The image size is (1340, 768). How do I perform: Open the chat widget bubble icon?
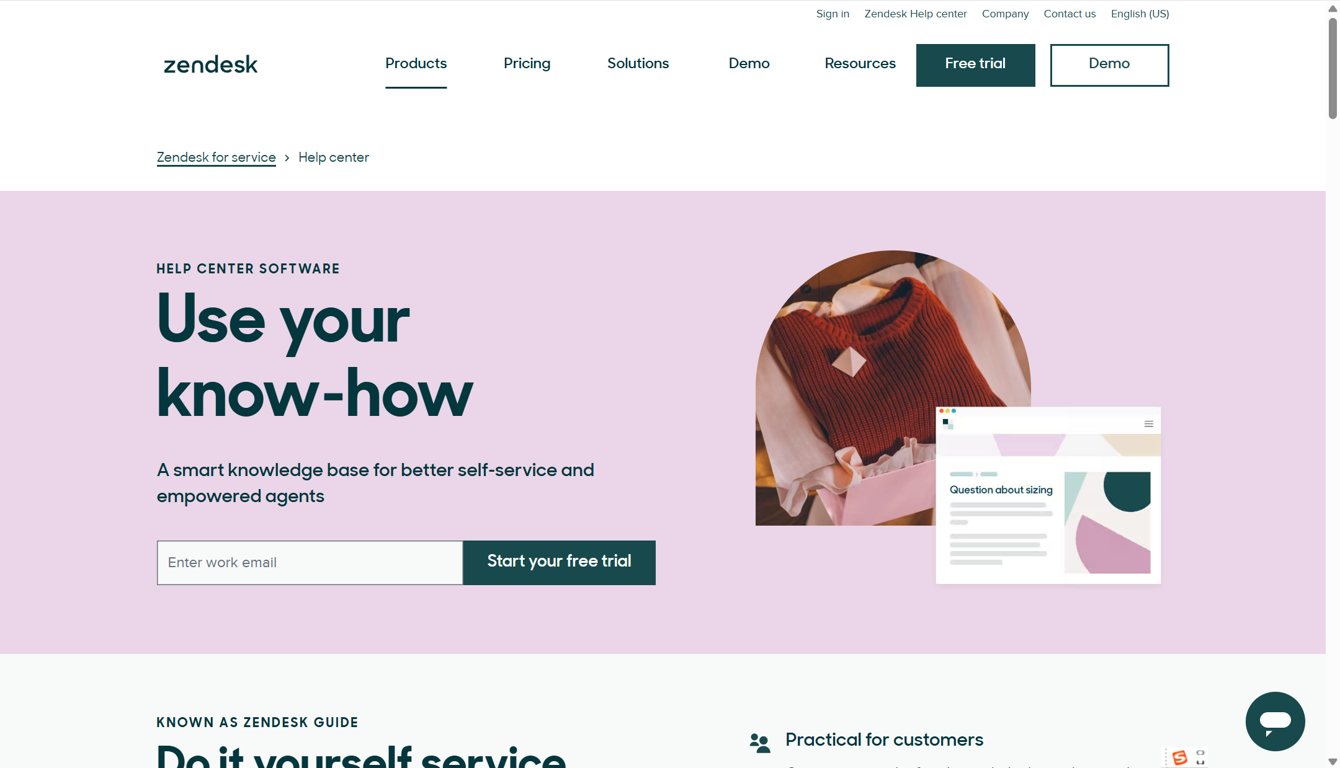click(1275, 721)
